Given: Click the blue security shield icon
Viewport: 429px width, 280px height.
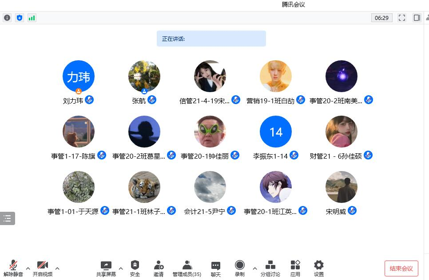Looking at the screenshot, I should pos(19,18).
